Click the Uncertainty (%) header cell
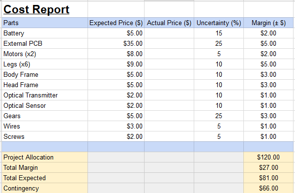The height and width of the screenshot is (193, 295). [219, 23]
